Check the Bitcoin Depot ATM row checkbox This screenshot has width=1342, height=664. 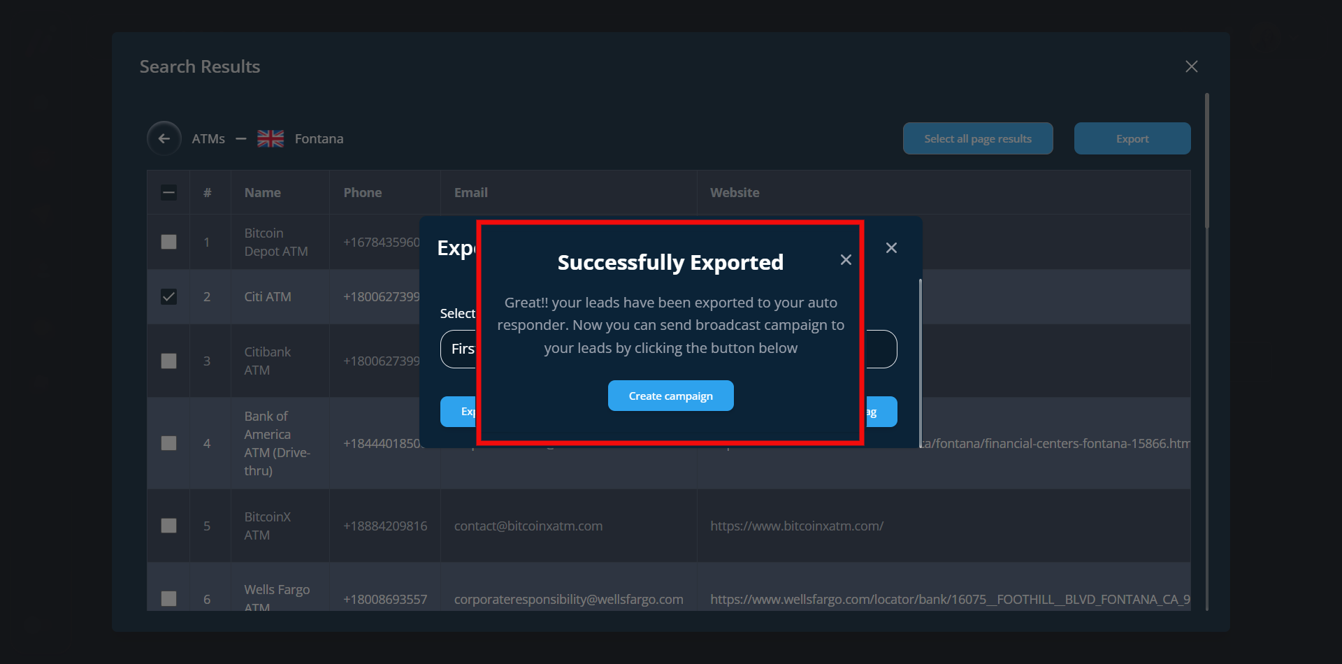coord(168,242)
